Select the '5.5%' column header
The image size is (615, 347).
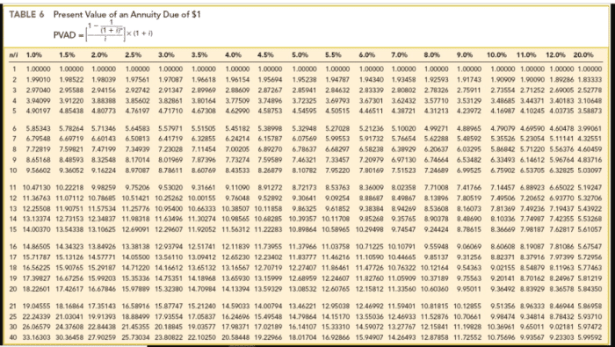pos(333,54)
